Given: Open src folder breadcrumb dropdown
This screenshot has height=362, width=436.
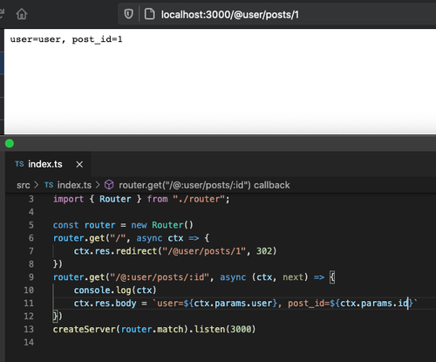Looking at the screenshot, I should [x=24, y=185].
